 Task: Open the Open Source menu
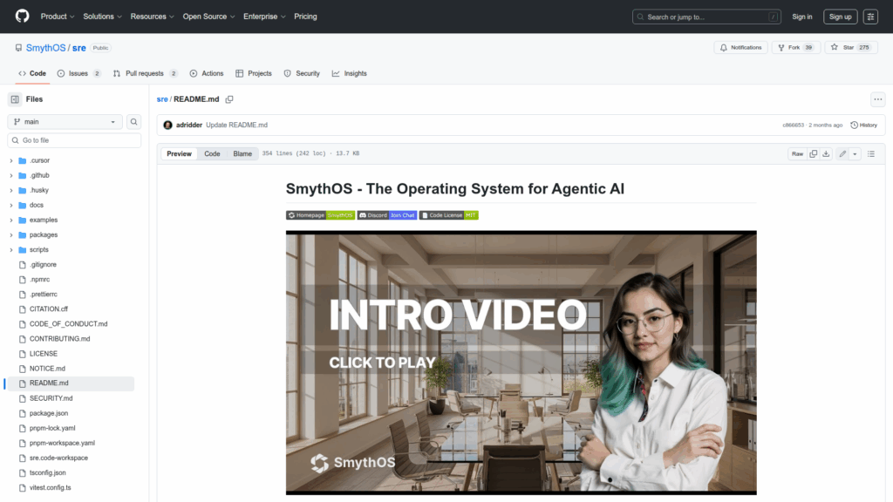point(208,17)
